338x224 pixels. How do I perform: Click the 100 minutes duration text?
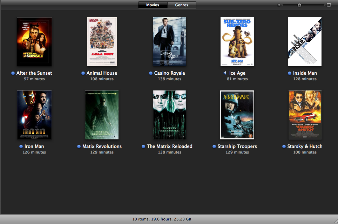click(x=305, y=152)
